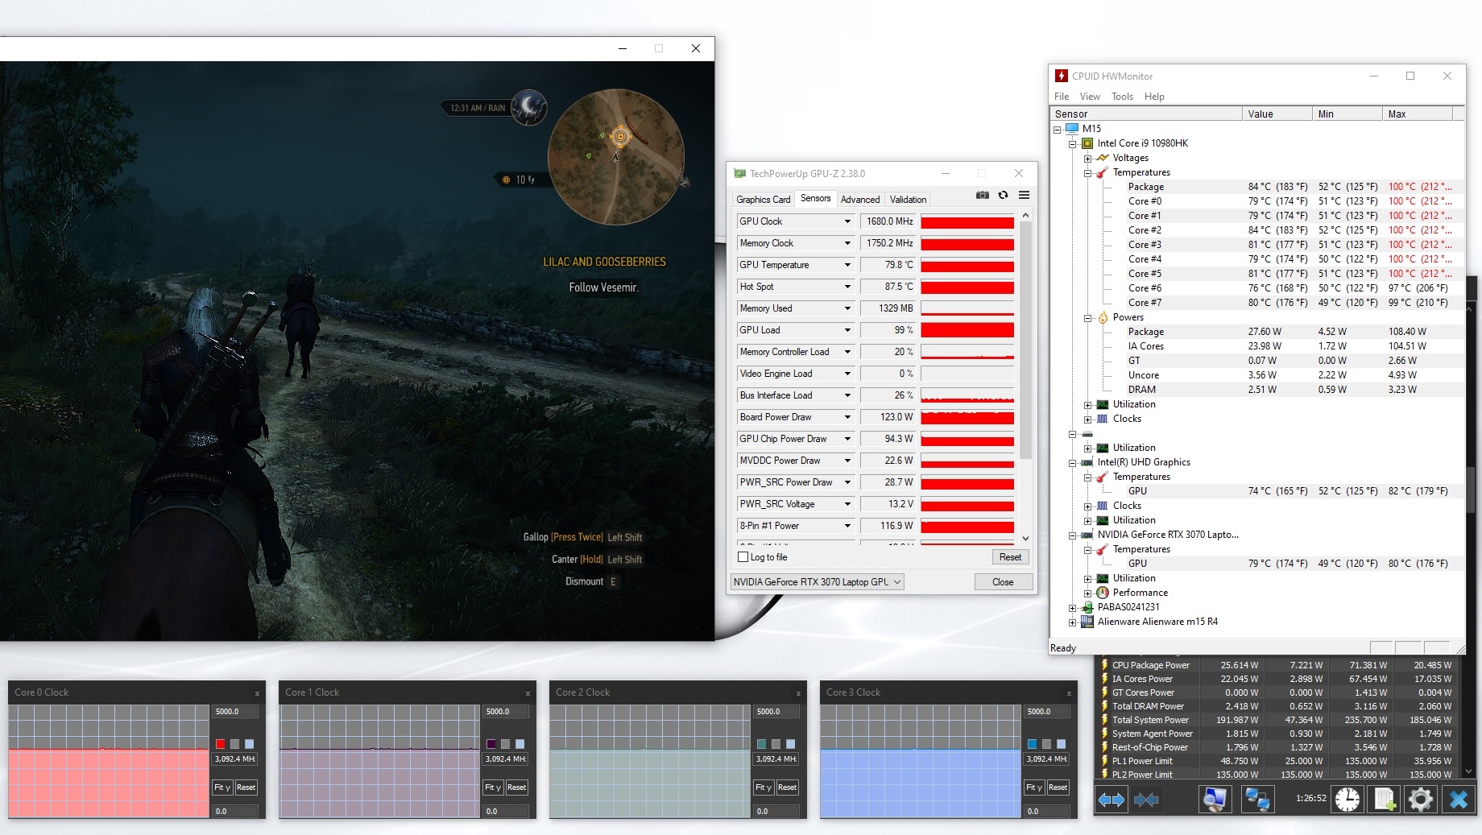Image resolution: width=1482 pixels, height=835 pixels.
Task: Click the Value column header in HWMonitor
Action: click(1277, 114)
